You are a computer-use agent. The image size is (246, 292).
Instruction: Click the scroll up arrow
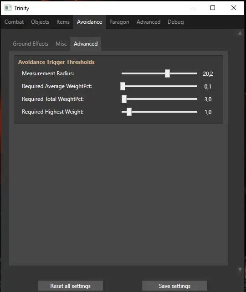pyautogui.click(x=240, y=33)
